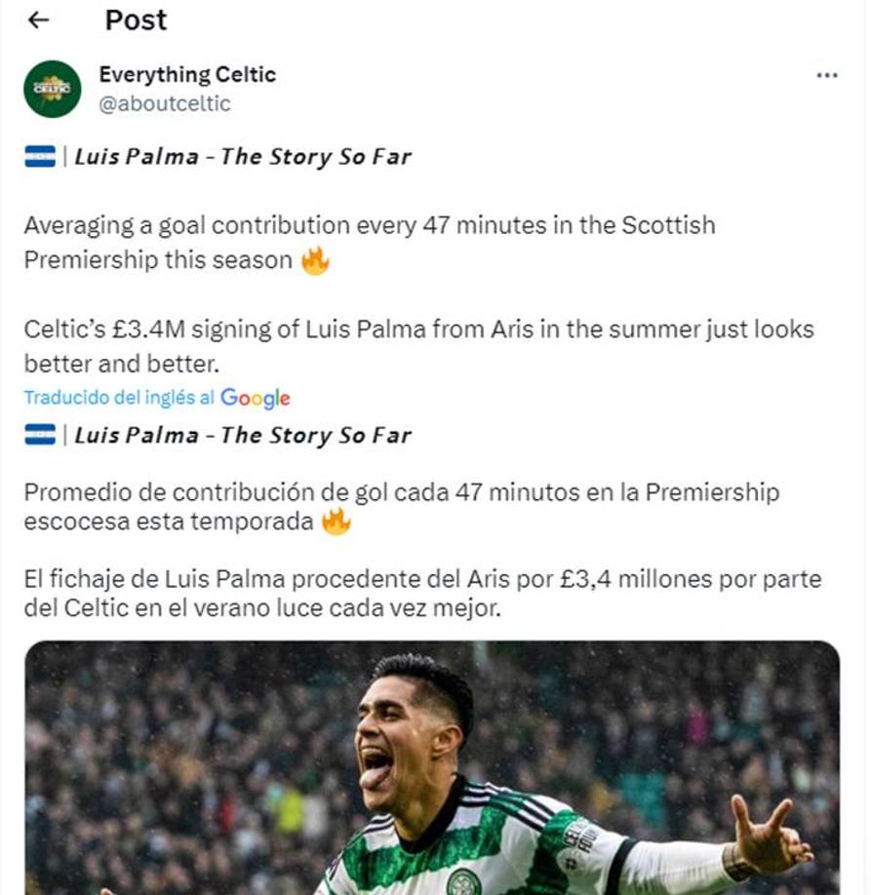
Task: Click the fire emoji after "Premiership this season"
Action: 315,261
